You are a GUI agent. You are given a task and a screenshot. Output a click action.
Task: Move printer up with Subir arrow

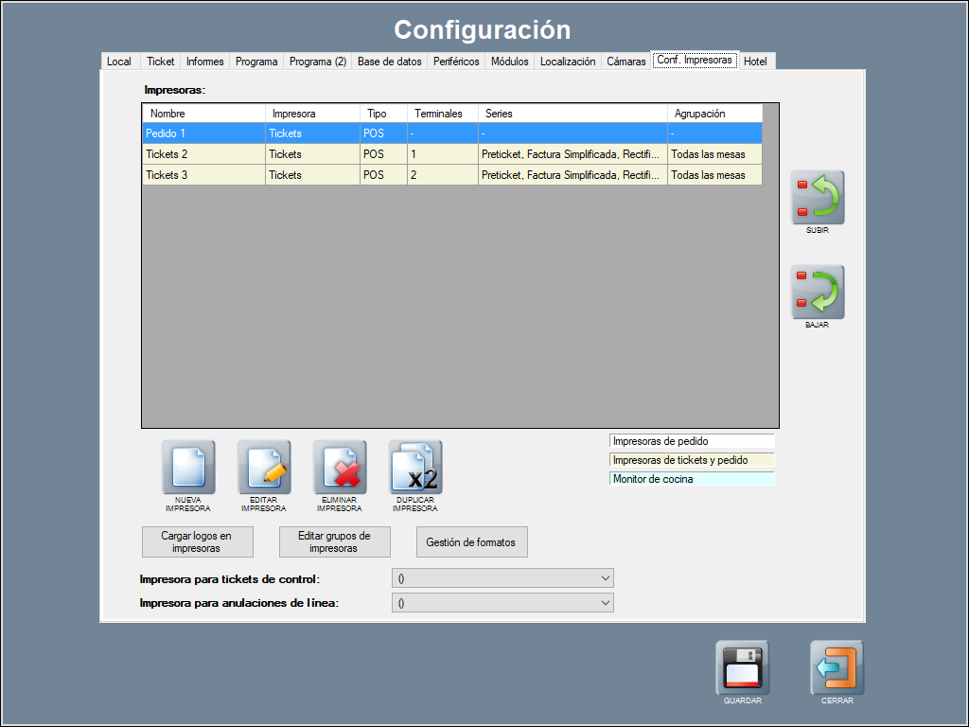(x=818, y=197)
